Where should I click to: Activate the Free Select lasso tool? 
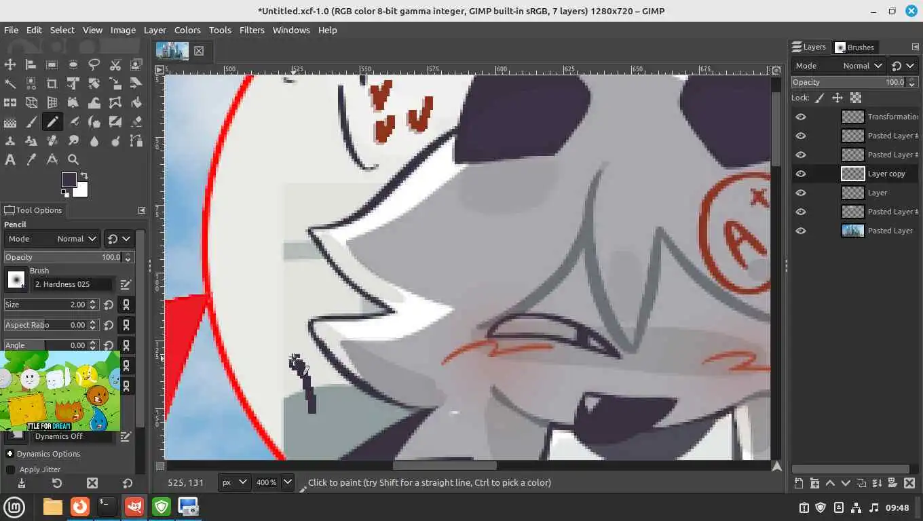click(94, 64)
